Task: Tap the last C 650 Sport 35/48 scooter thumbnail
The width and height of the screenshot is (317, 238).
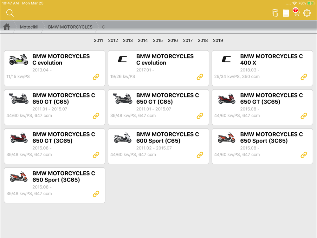Action: coord(19,177)
